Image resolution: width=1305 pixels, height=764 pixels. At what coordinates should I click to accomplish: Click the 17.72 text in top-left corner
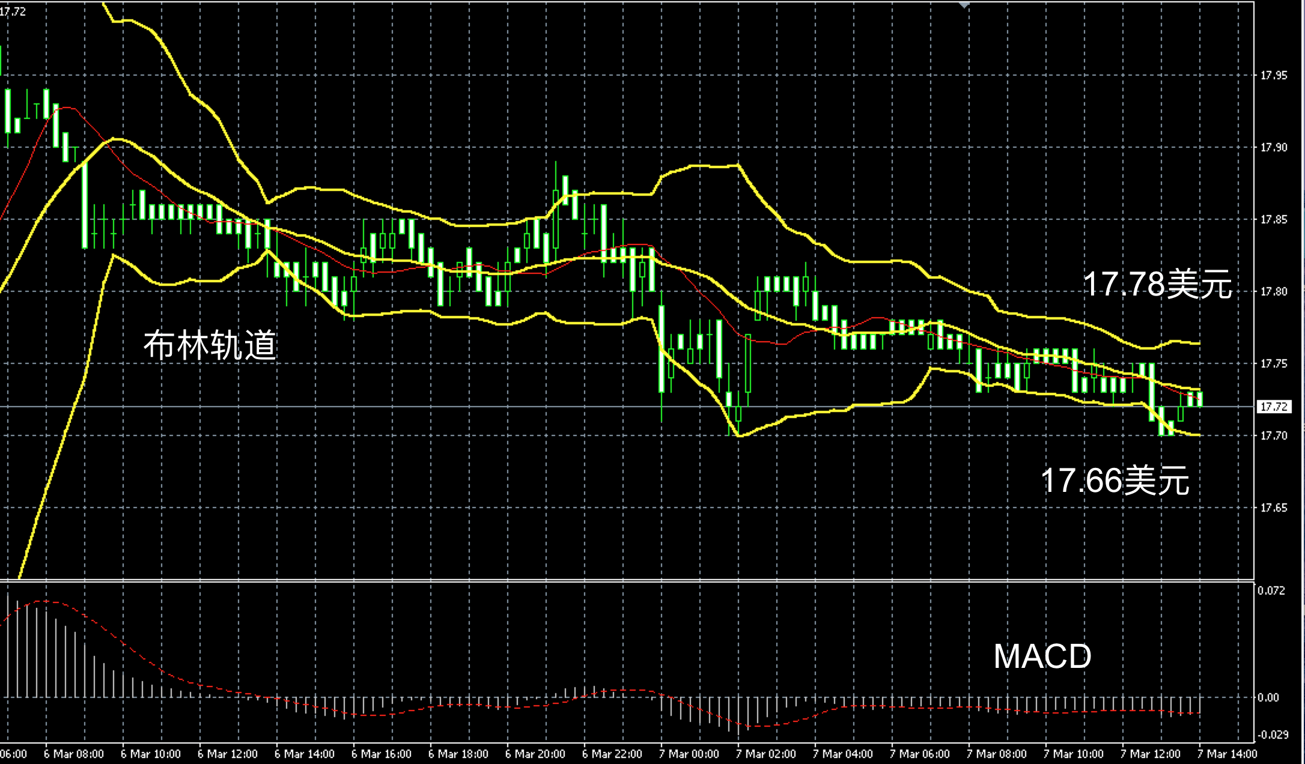pyautogui.click(x=13, y=11)
